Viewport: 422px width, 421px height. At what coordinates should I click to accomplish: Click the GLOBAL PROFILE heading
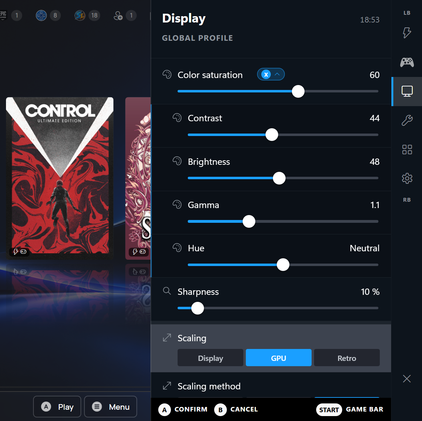point(197,38)
